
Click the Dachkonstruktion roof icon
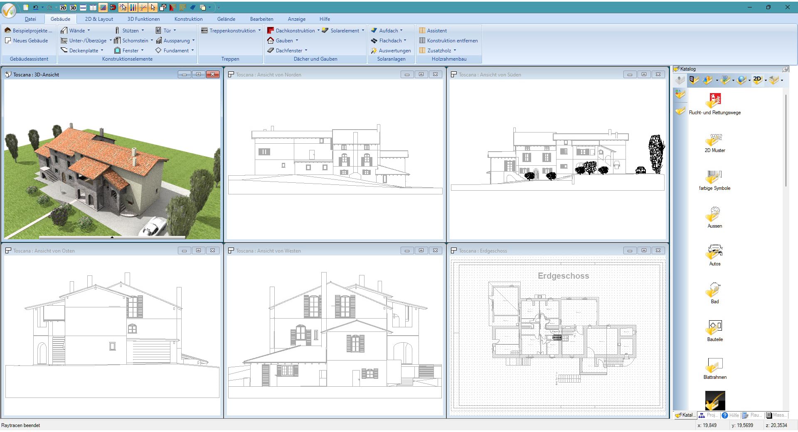271,31
